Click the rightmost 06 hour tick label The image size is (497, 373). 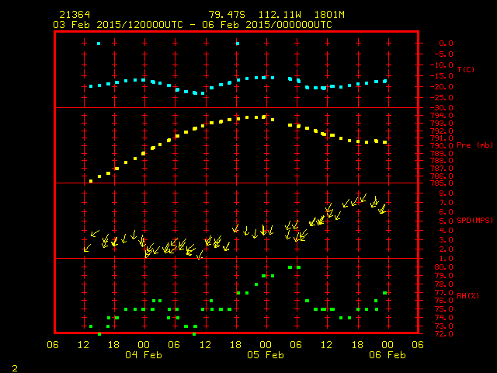click(417, 344)
